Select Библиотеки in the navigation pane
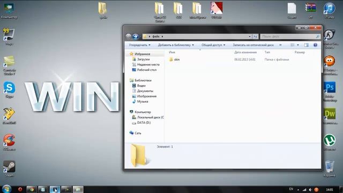This screenshot has height=193, width=343. [x=143, y=80]
